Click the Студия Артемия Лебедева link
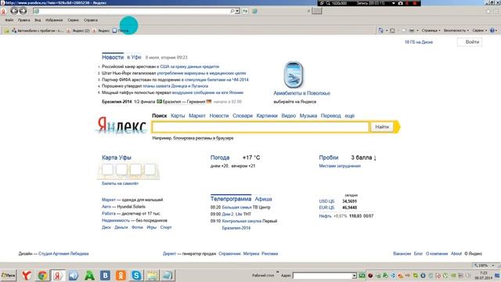 pos(63,254)
